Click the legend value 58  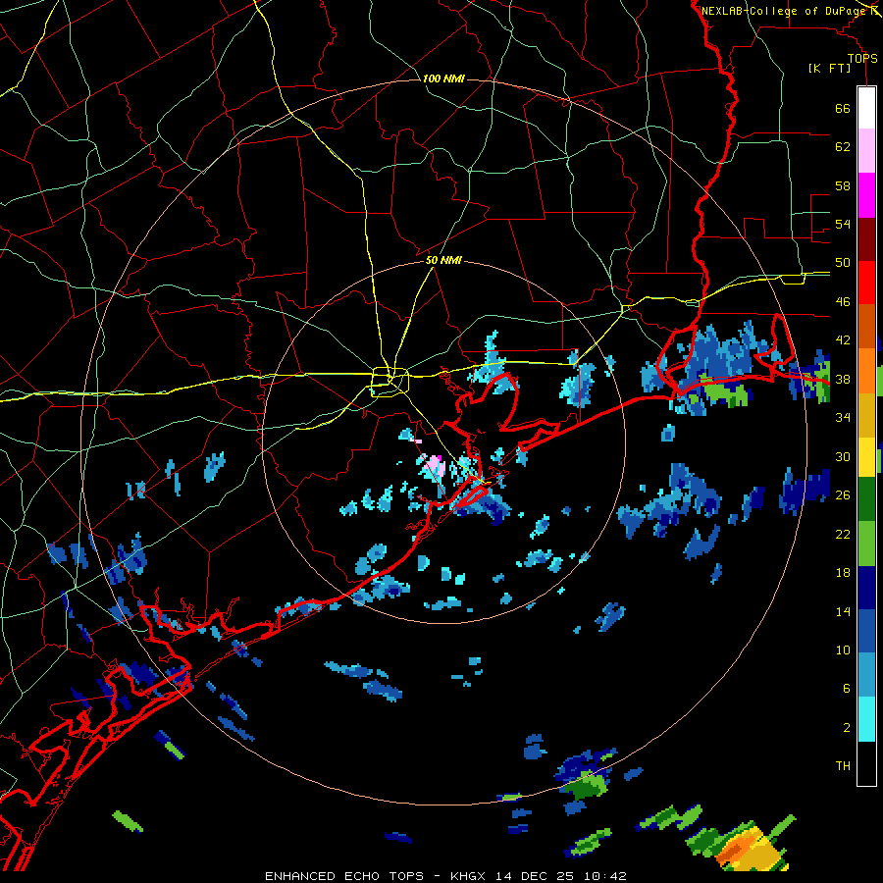coord(843,185)
